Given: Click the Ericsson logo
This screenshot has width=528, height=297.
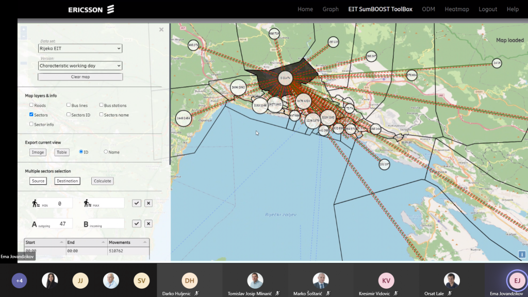Looking at the screenshot, I should click(91, 9).
